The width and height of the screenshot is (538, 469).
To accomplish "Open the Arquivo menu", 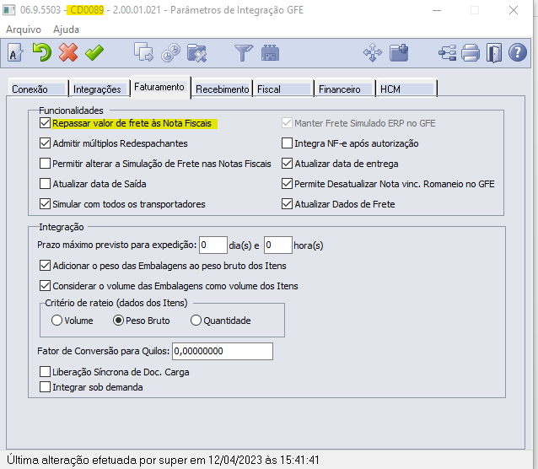I will point(24,30).
